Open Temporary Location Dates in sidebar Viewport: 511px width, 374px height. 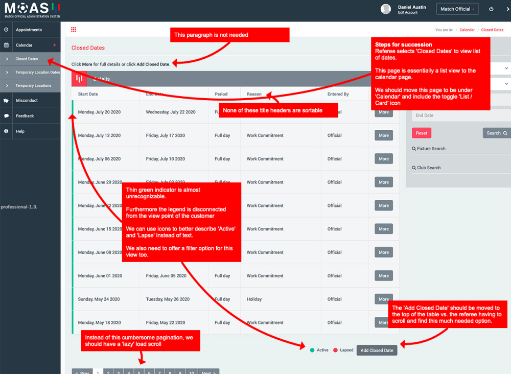37,73
